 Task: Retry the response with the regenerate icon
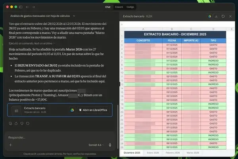[28, 123]
